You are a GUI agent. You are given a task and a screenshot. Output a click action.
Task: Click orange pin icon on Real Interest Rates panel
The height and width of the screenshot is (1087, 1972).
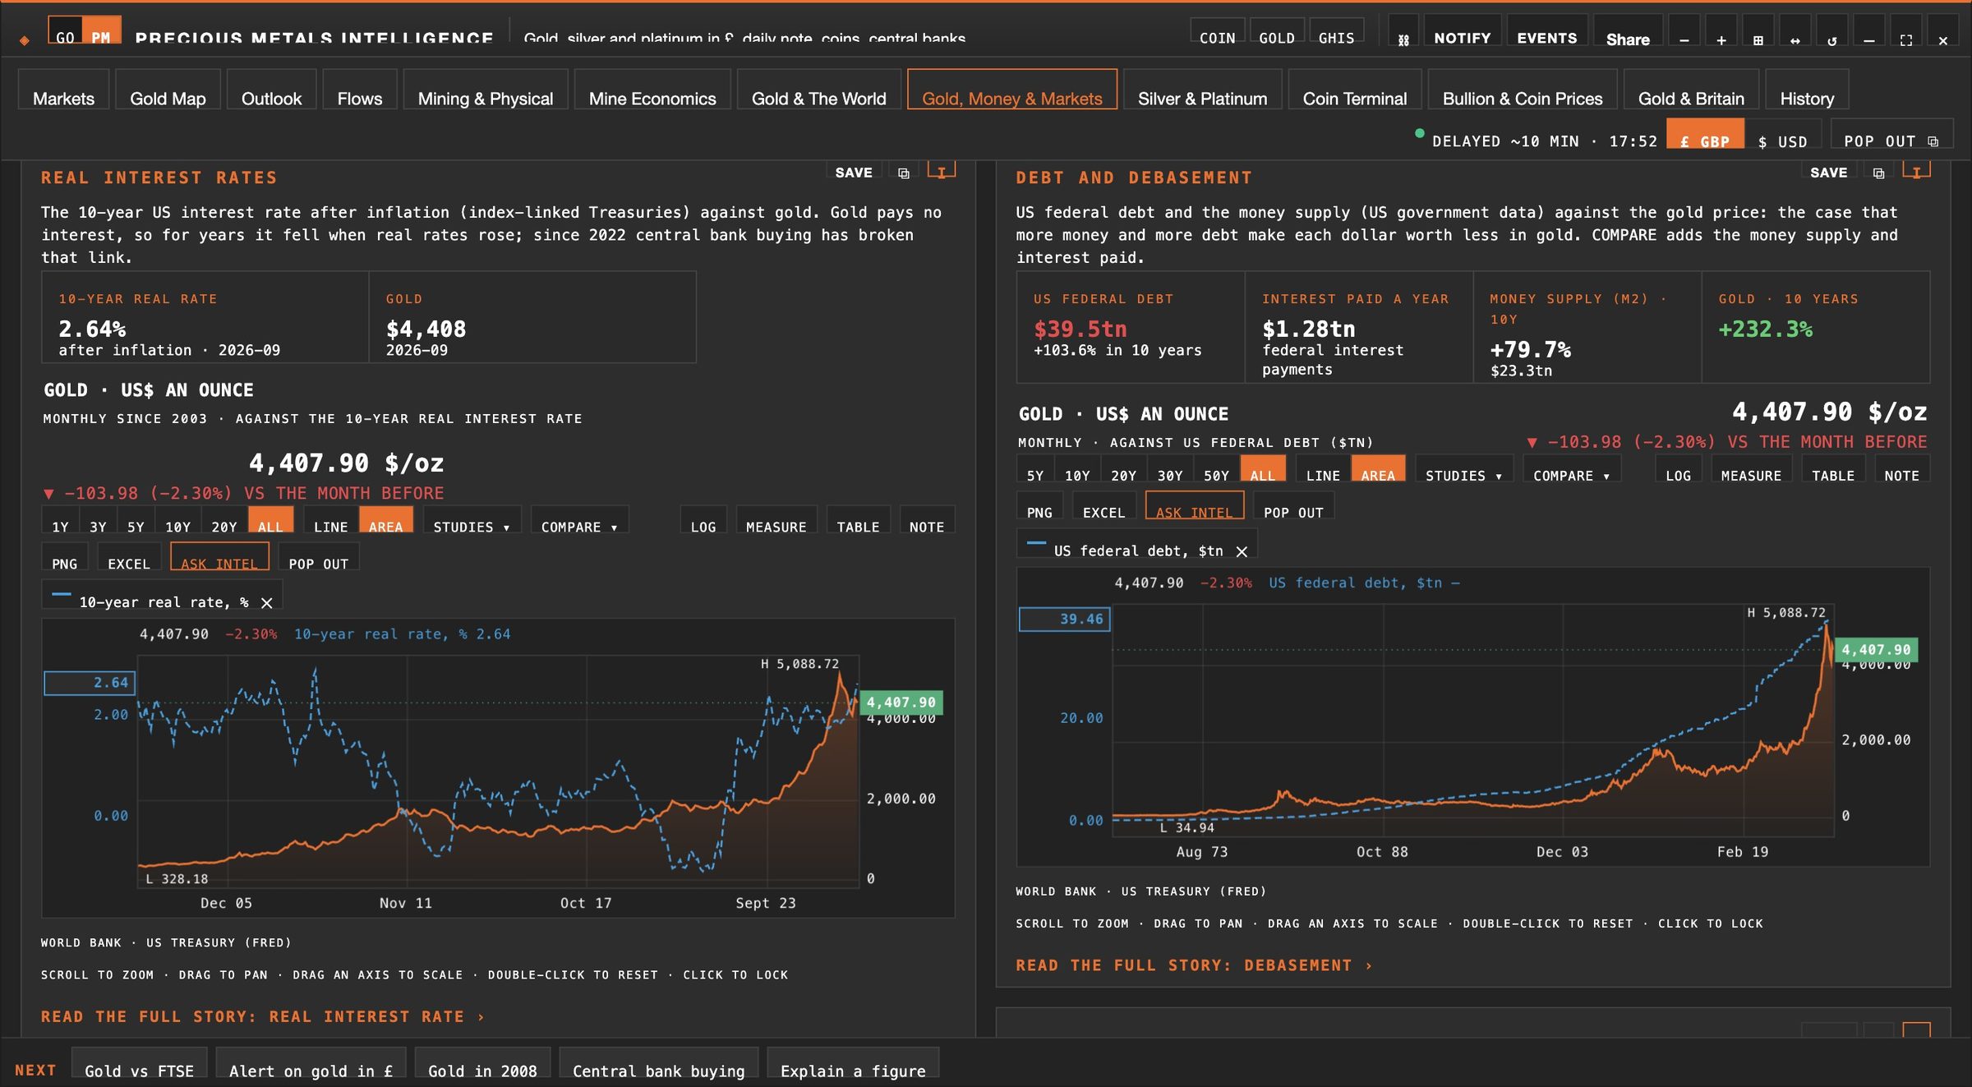(942, 171)
